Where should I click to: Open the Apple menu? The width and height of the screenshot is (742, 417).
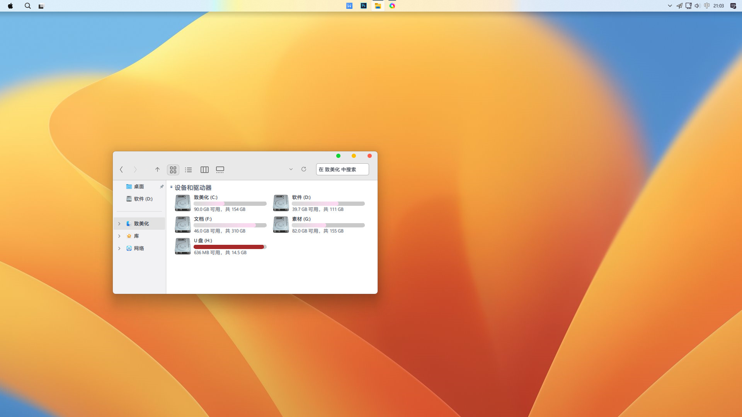click(10, 6)
